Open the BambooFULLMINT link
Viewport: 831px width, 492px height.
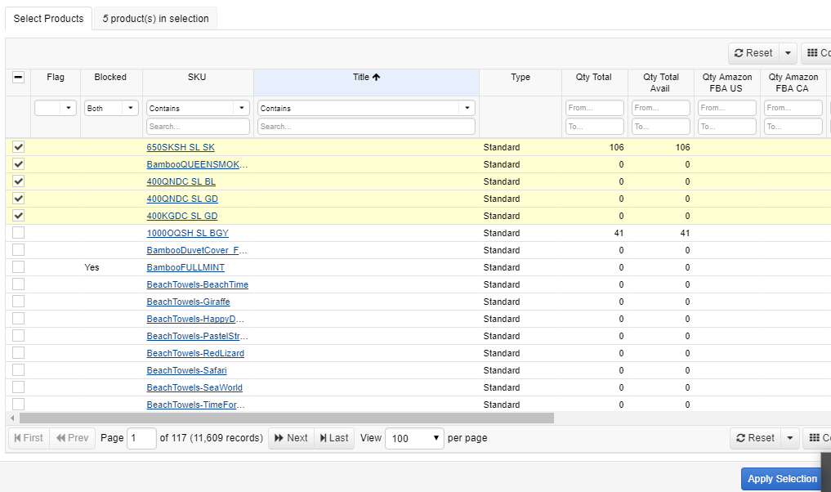185,267
